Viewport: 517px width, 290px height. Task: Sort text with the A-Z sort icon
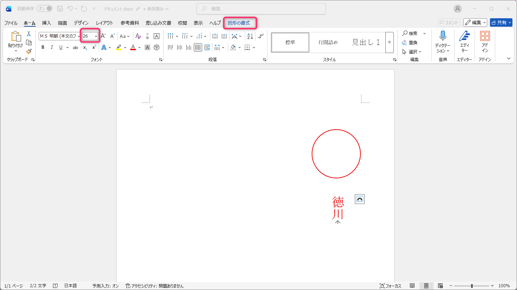[250, 36]
